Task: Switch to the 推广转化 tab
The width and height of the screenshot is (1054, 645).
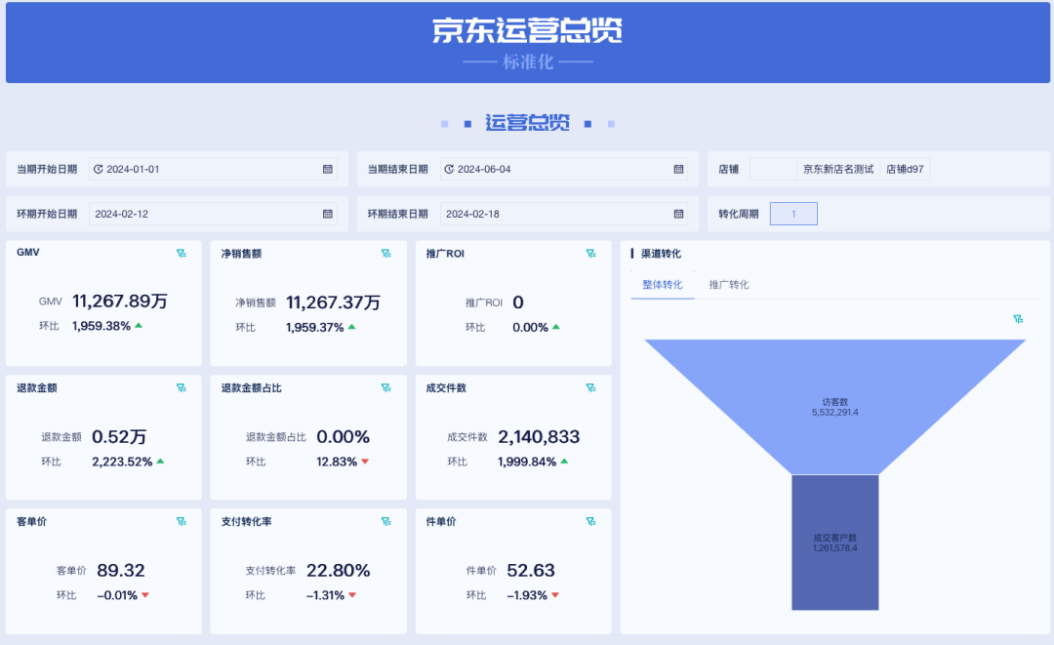Action: [729, 285]
